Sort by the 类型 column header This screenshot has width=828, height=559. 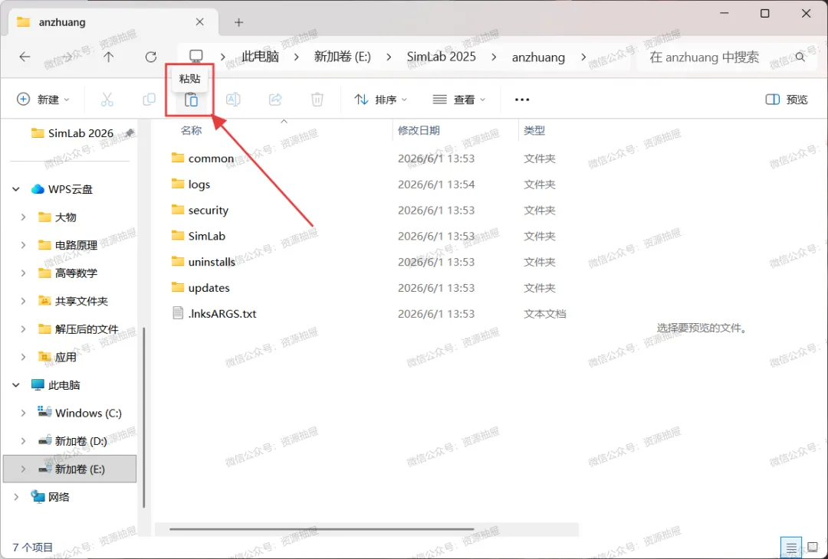pos(534,130)
